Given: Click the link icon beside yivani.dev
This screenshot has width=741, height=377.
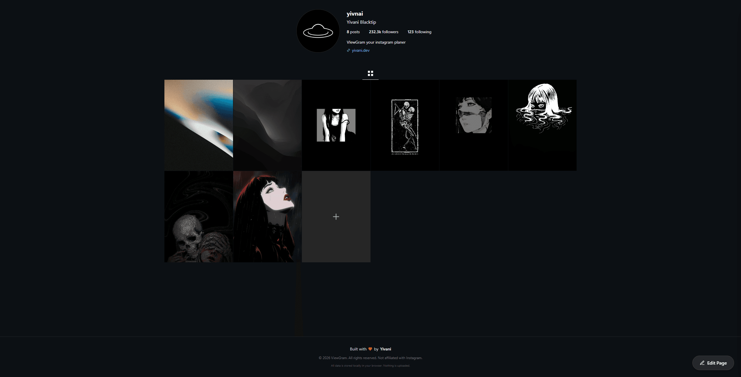Looking at the screenshot, I should coord(349,50).
